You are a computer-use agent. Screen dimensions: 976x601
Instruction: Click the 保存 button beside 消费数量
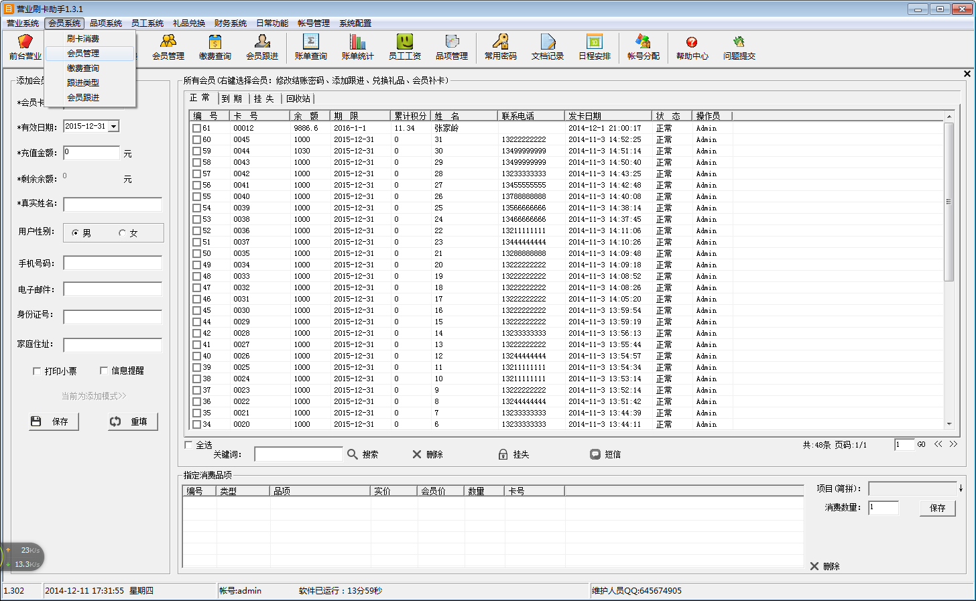coord(938,508)
